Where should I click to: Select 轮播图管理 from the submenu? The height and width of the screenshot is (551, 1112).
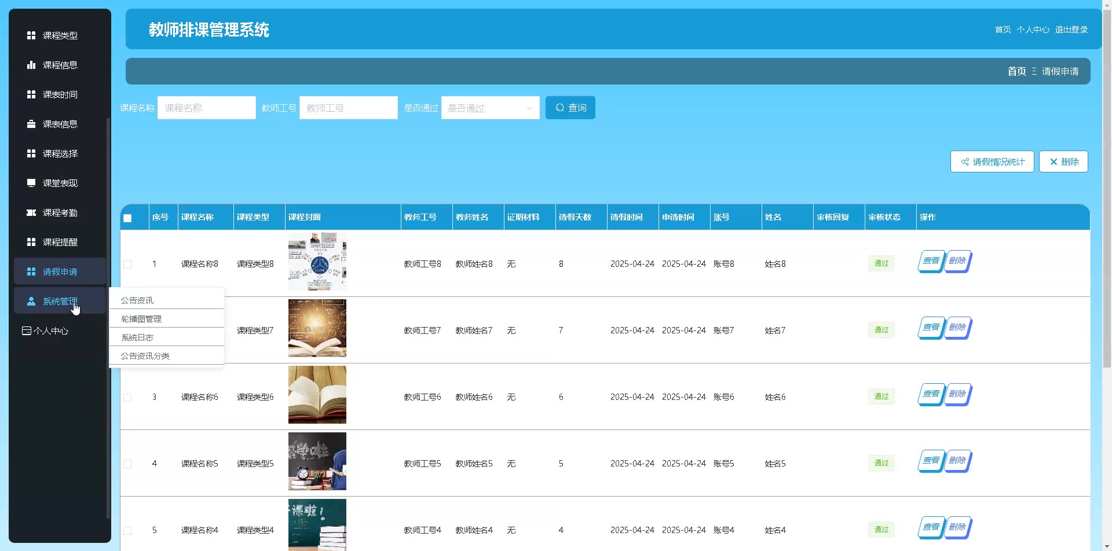[141, 319]
